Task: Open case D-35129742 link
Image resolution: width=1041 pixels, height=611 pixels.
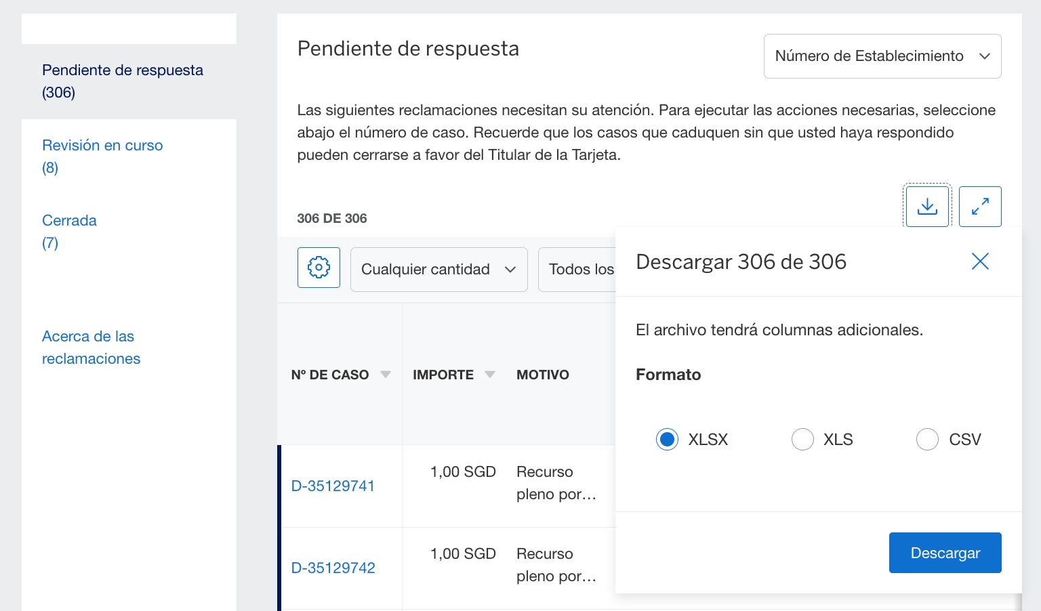Action: tap(333, 568)
